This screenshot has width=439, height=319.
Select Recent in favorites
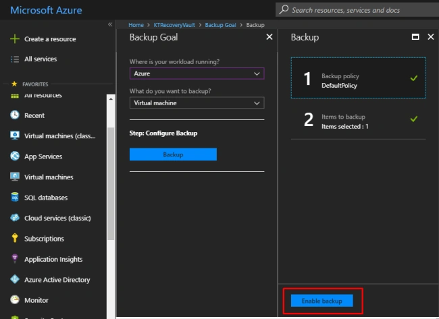click(x=34, y=115)
